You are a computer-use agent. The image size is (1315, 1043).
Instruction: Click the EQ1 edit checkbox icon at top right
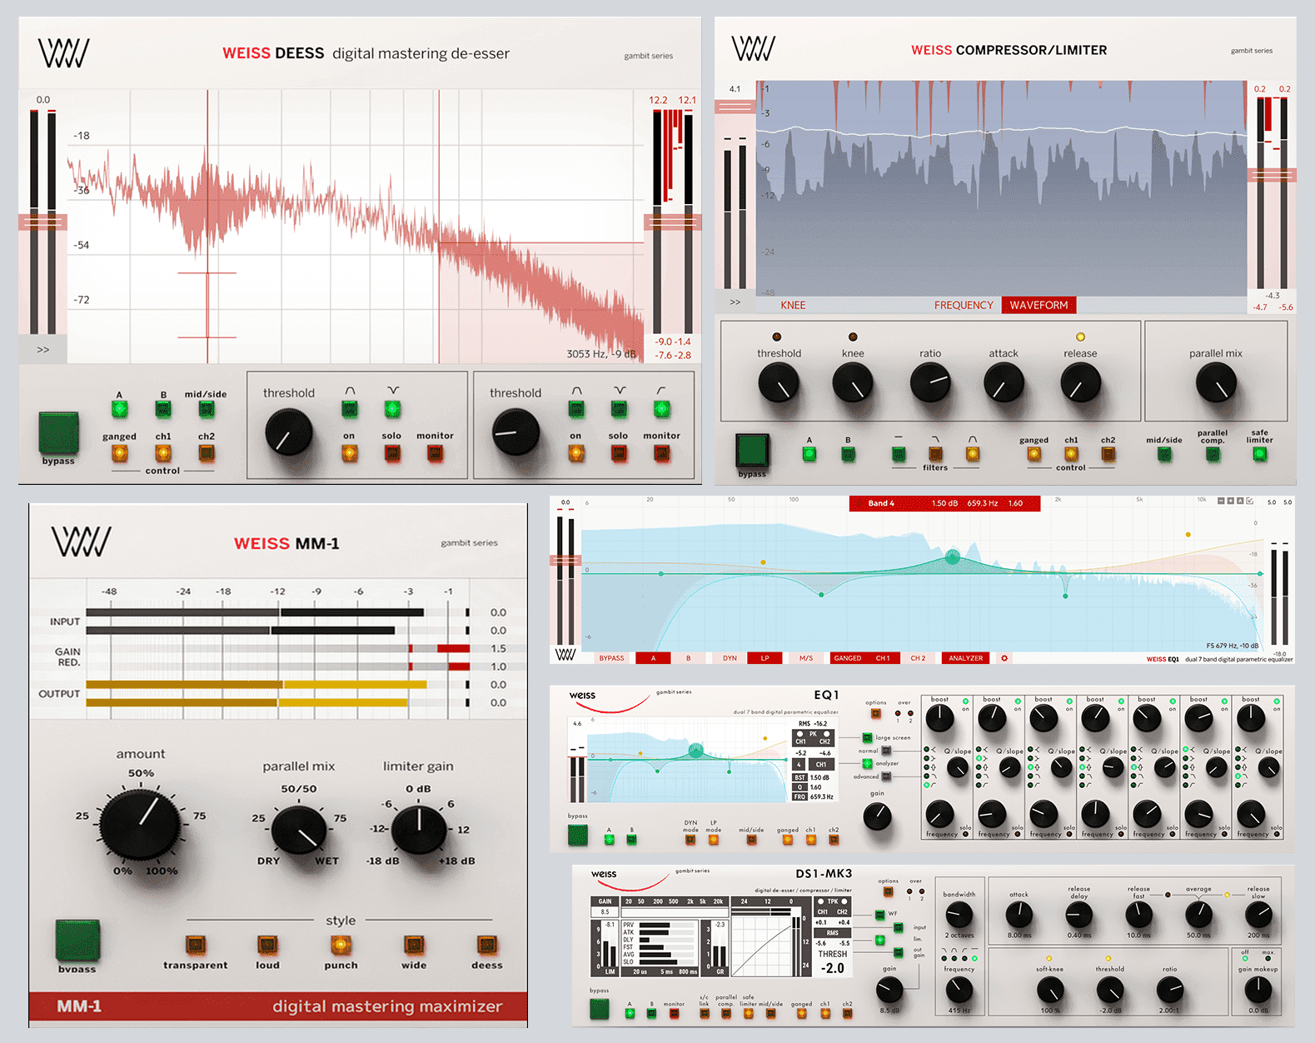pyautogui.click(x=1250, y=501)
